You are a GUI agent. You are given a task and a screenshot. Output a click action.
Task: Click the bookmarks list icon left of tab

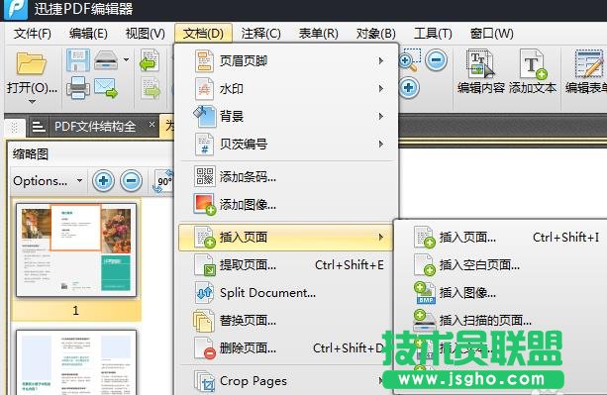(39, 126)
